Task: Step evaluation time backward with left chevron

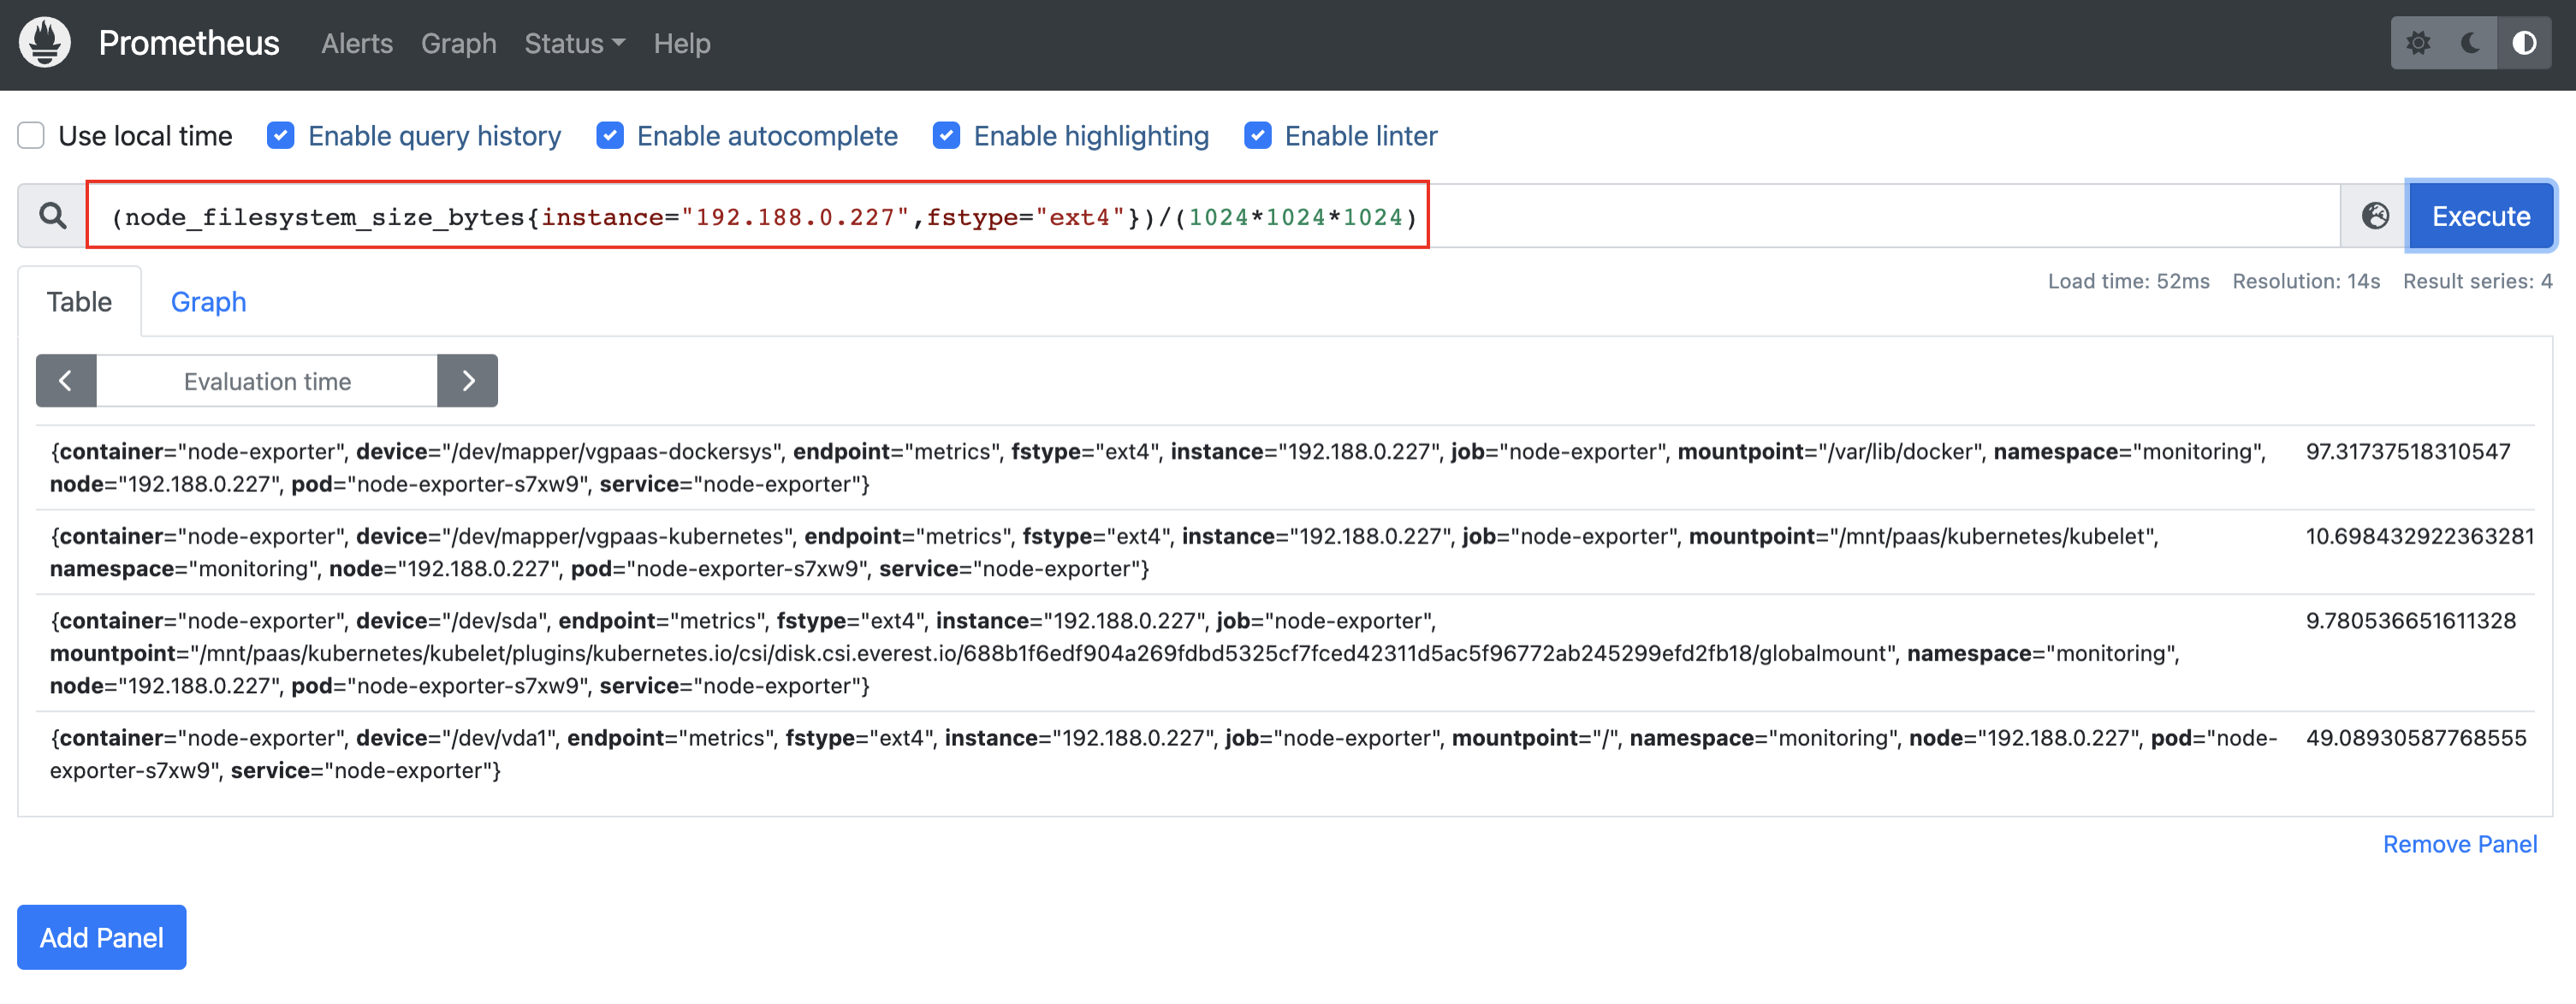Action: tap(66, 381)
